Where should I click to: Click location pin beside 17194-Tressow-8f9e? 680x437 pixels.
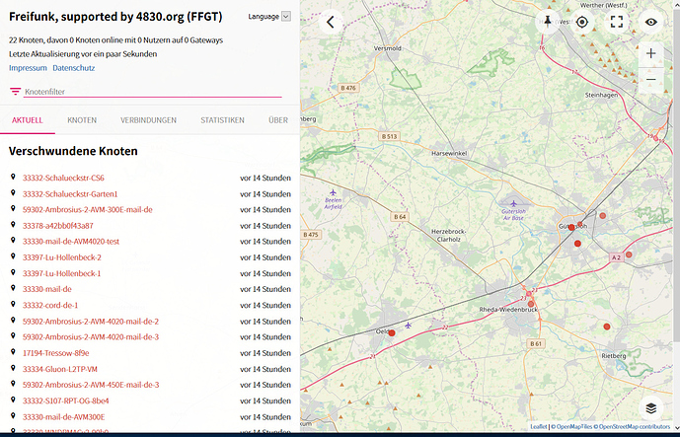point(13,352)
